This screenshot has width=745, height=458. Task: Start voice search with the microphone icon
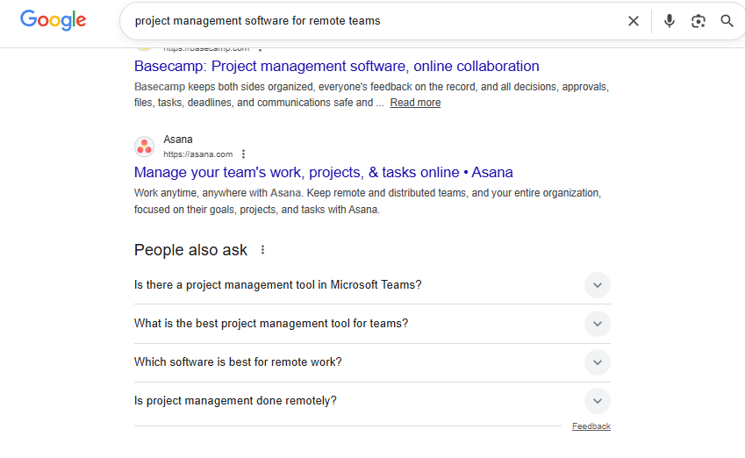pyautogui.click(x=670, y=21)
